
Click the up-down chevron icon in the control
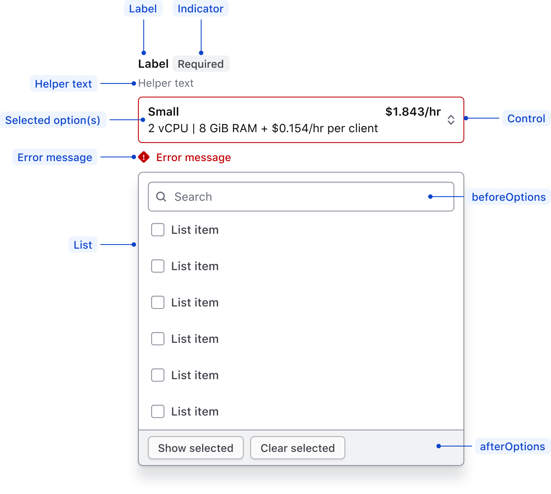point(451,120)
